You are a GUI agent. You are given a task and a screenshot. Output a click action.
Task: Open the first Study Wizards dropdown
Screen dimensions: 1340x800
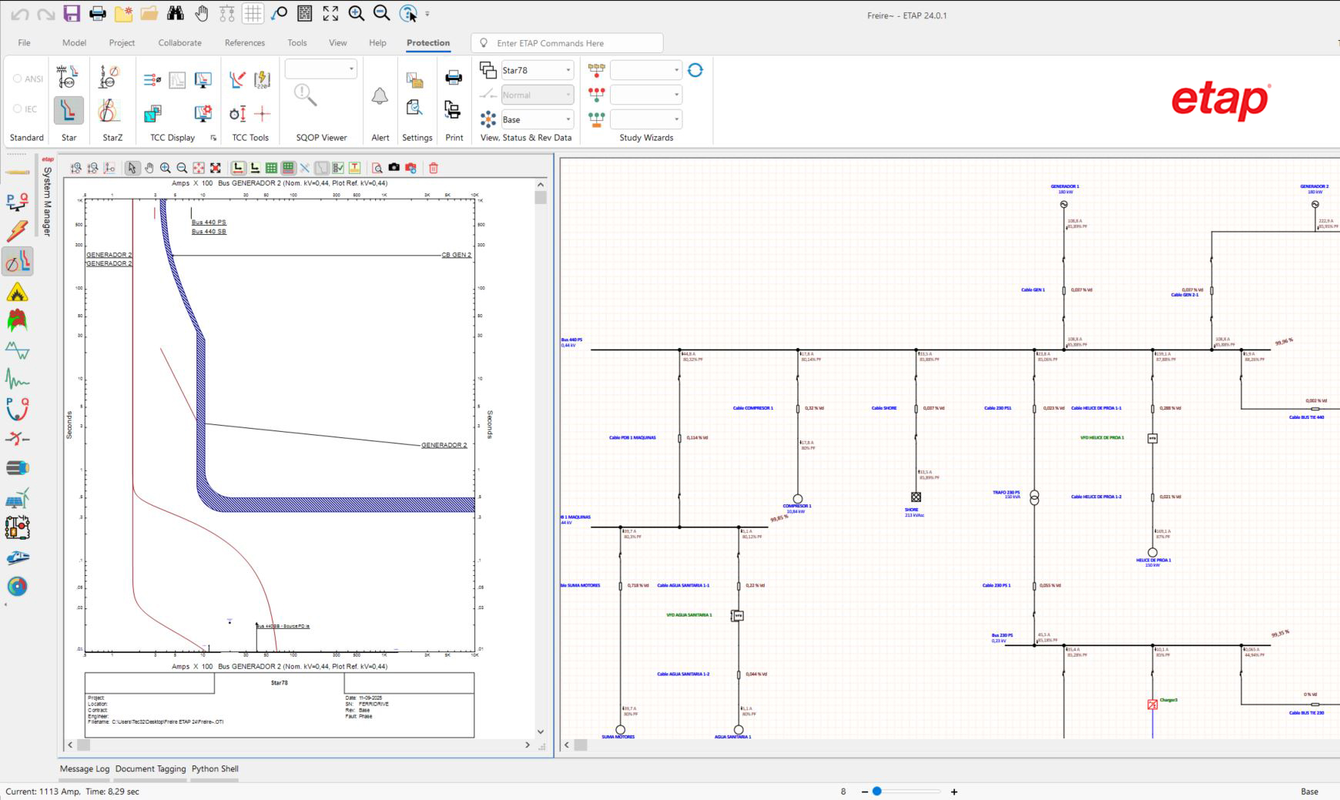pyautogui.click(x=646, y=70)
